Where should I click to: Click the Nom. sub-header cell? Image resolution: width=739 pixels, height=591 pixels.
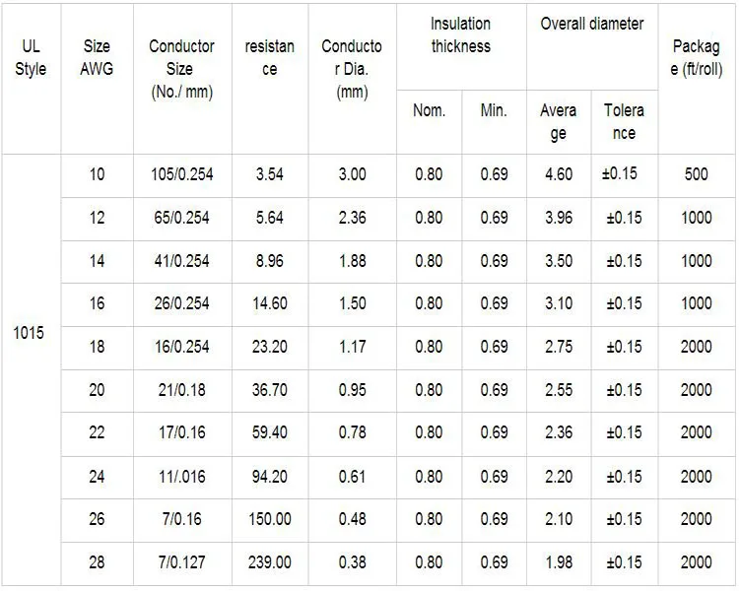point(429,110)
